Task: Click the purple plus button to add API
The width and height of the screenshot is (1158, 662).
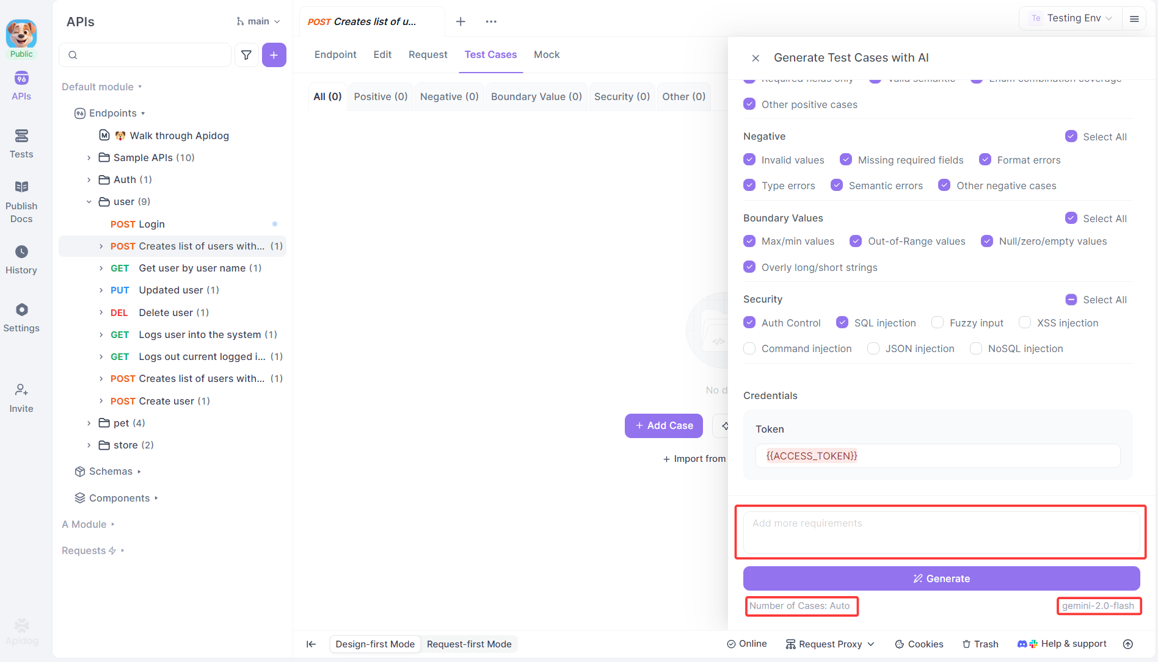Action: click(274, 55)
